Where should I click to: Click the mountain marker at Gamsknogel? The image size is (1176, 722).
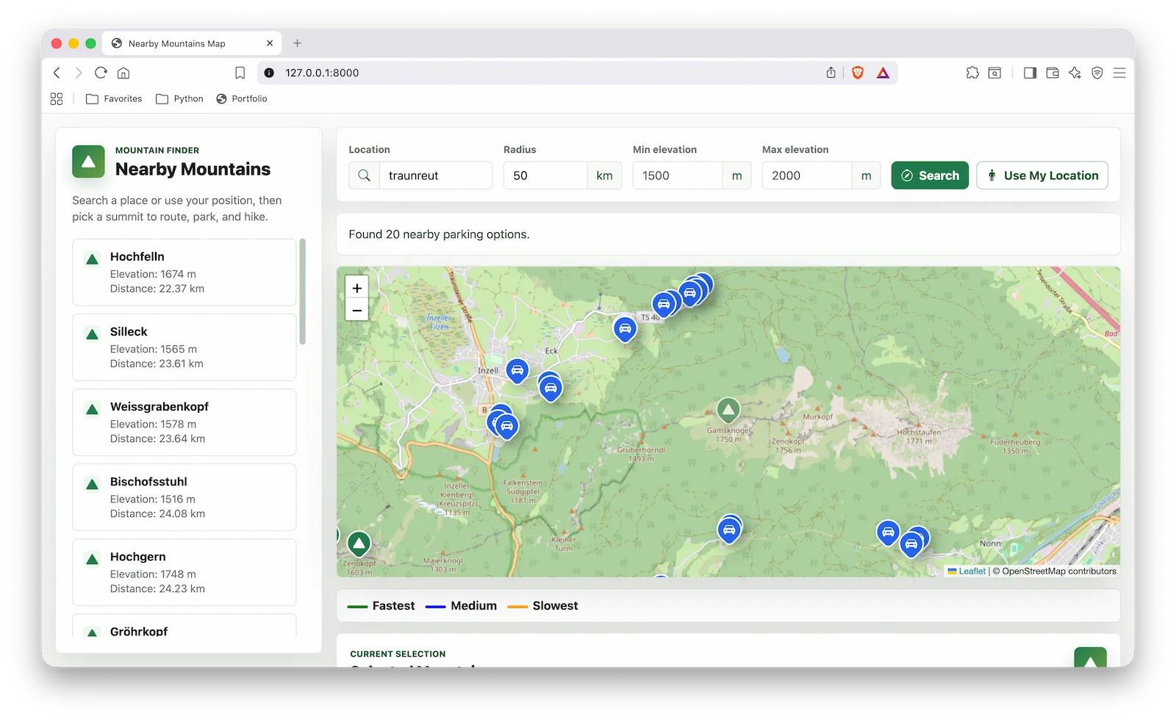pos(728,410)
